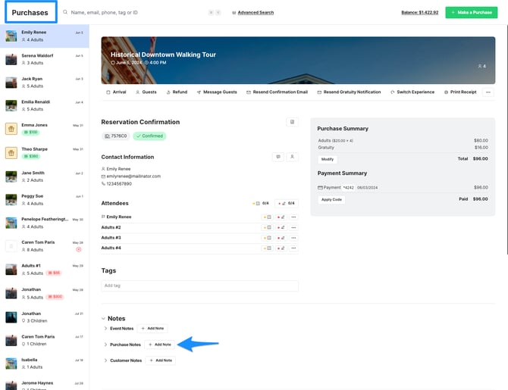This screenshot has height=390, width=508.
Task: Choose Message Guests
Action: [x=217, y=92]
